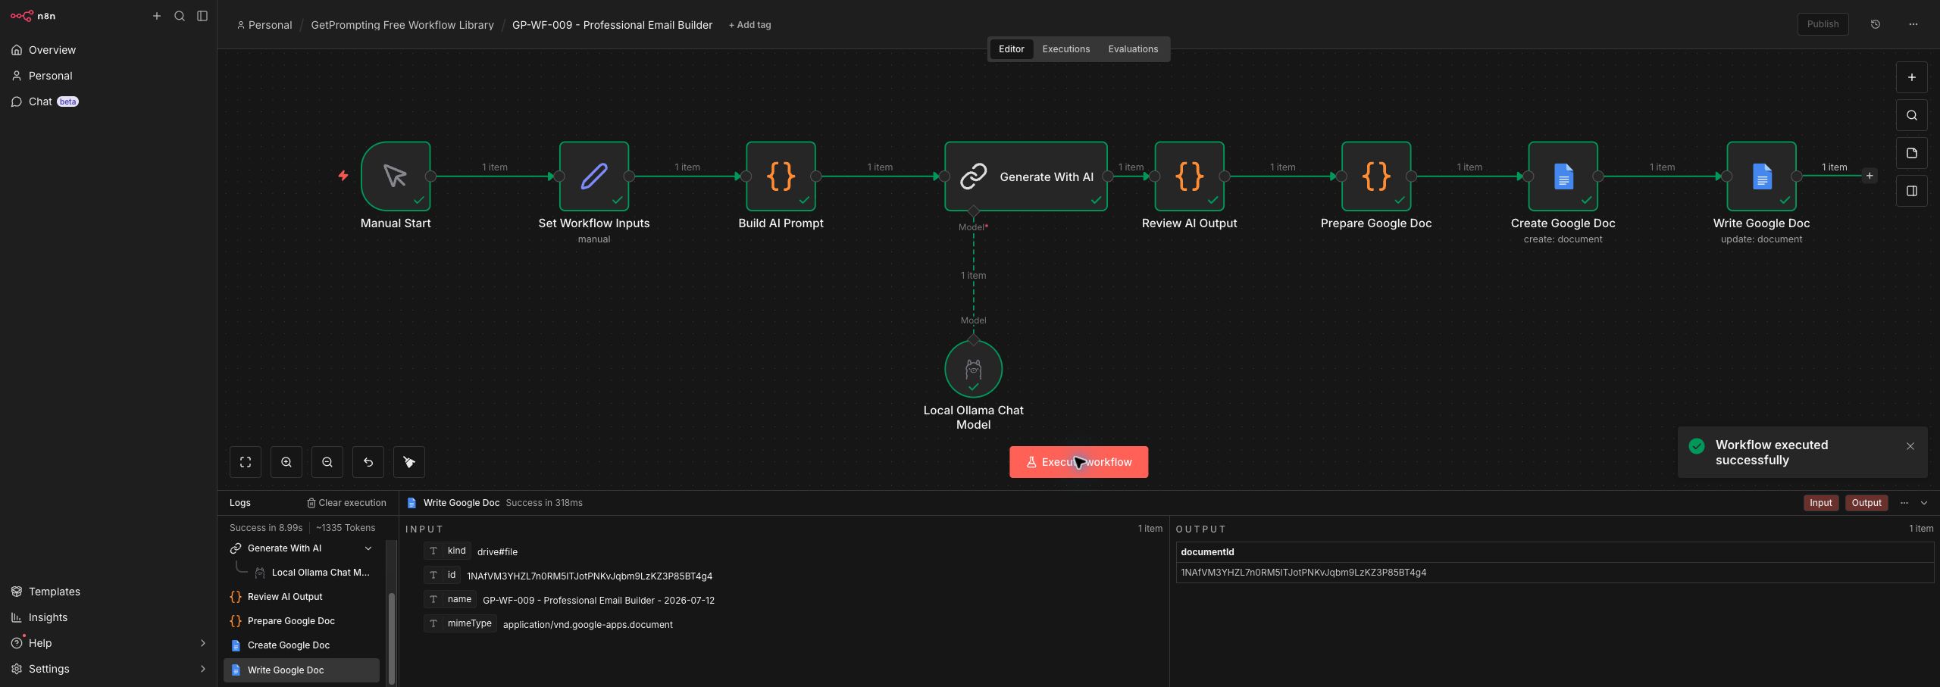Click the documentId output value
Viewport: 1940px width, 687px height.
tap(1303, 573)
